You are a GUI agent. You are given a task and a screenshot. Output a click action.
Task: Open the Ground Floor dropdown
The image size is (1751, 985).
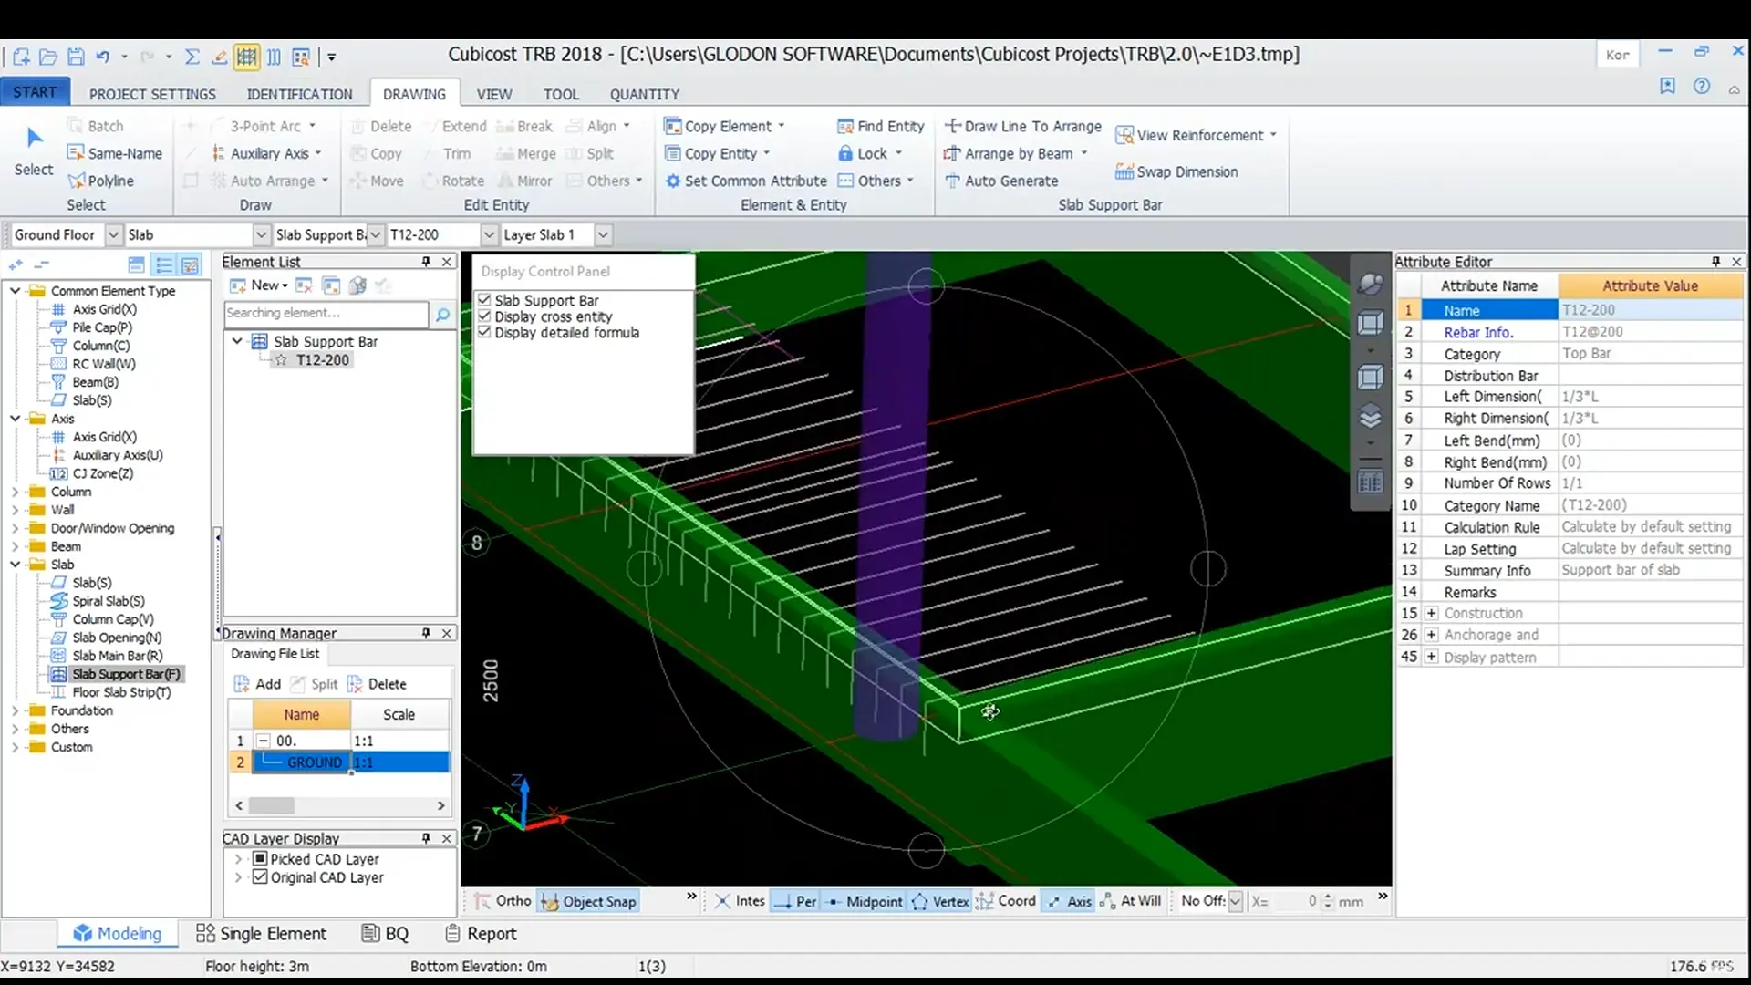pos(114,235)
